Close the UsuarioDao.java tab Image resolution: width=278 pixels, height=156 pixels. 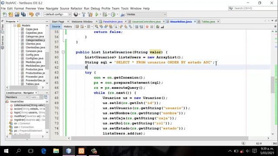(195, 22)
